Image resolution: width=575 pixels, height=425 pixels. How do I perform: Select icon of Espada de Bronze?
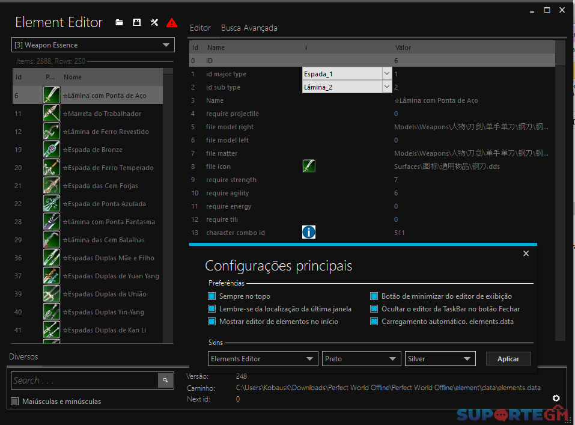click(x=51, y=149)
